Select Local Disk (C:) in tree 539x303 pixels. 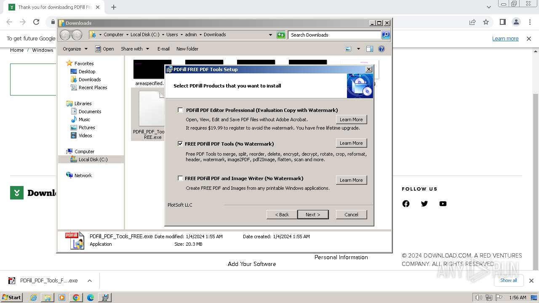[x=93, y=159]
